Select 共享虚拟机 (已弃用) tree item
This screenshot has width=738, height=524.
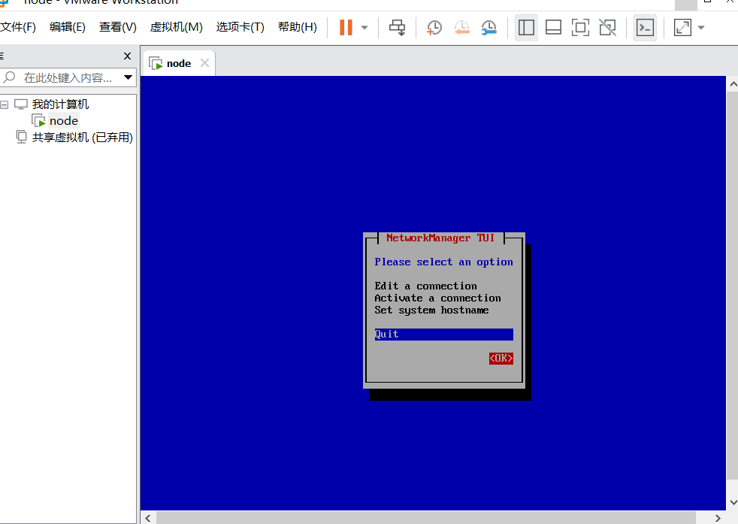tap(82, 137)
